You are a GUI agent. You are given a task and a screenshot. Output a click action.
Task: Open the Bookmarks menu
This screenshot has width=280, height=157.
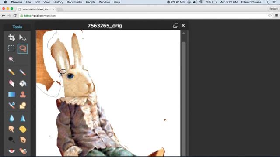coord(74,2)
